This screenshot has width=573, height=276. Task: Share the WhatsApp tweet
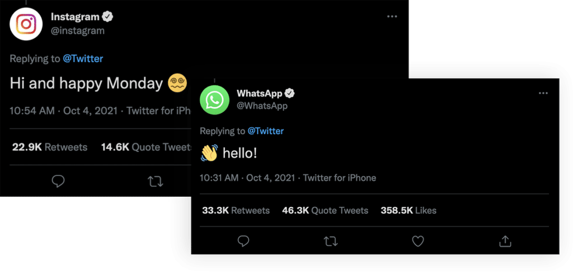[505, 241]
